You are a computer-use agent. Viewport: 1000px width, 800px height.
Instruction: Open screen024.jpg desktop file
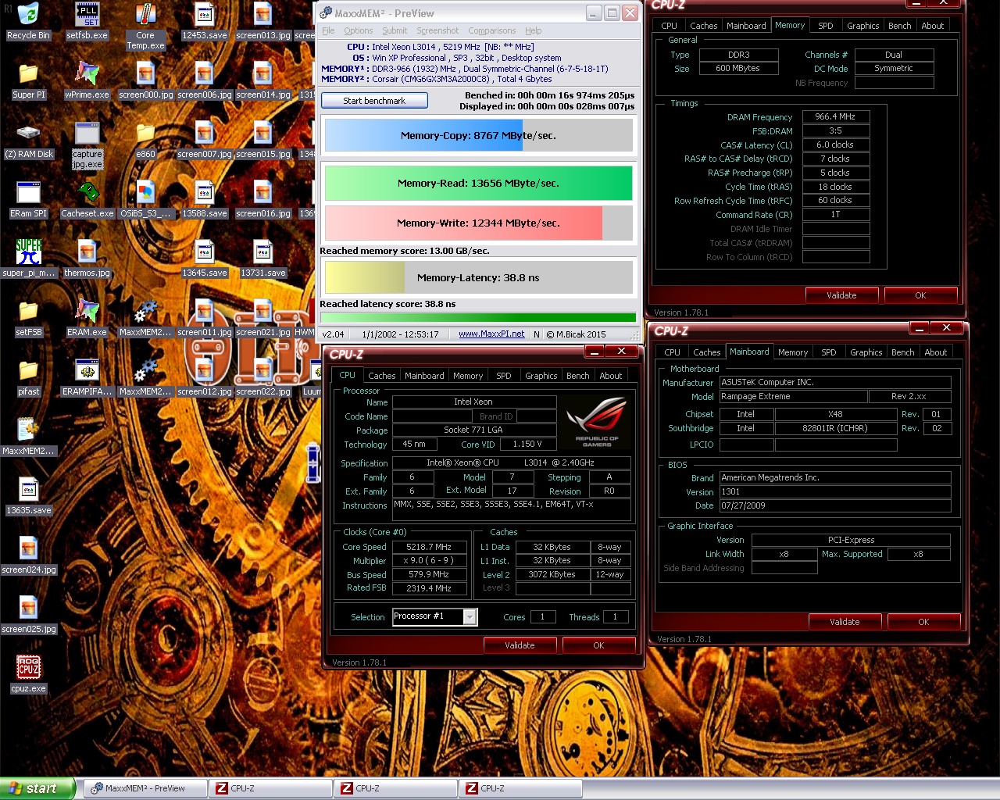click(x=29, y=555)
